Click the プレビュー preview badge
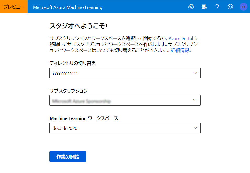Image resolution: width=250 pixels, height=173 pixels. coord(14,7)
